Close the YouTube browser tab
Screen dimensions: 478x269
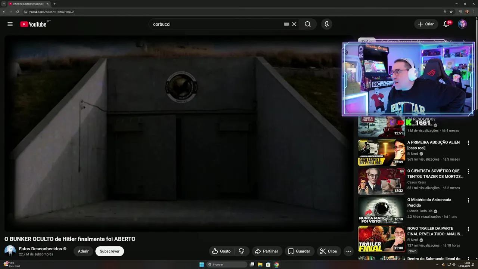(48, 4)
